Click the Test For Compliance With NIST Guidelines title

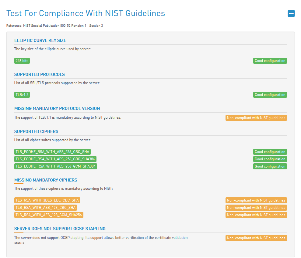pos(86,13)
